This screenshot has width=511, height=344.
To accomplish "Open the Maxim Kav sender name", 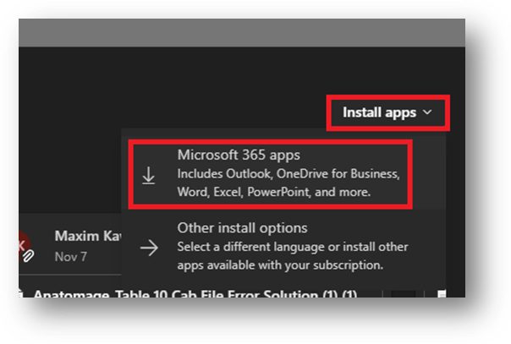I will click(85, 236).
